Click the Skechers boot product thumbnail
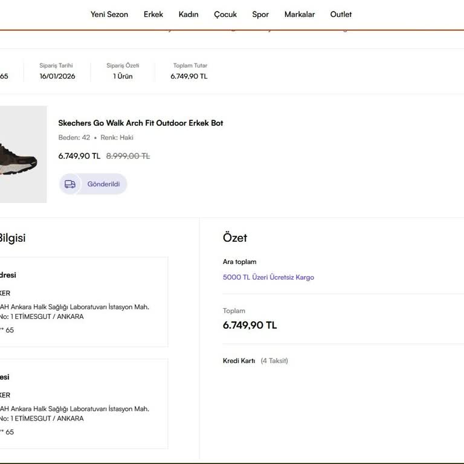This screenshot has width=464, height=464. (22, 155)
